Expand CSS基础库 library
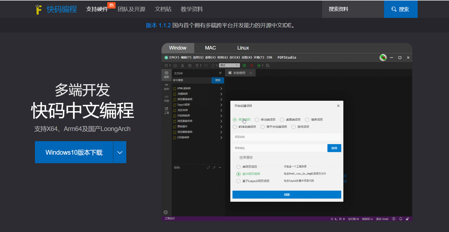 pyautogui.click(x=221, y=138)
